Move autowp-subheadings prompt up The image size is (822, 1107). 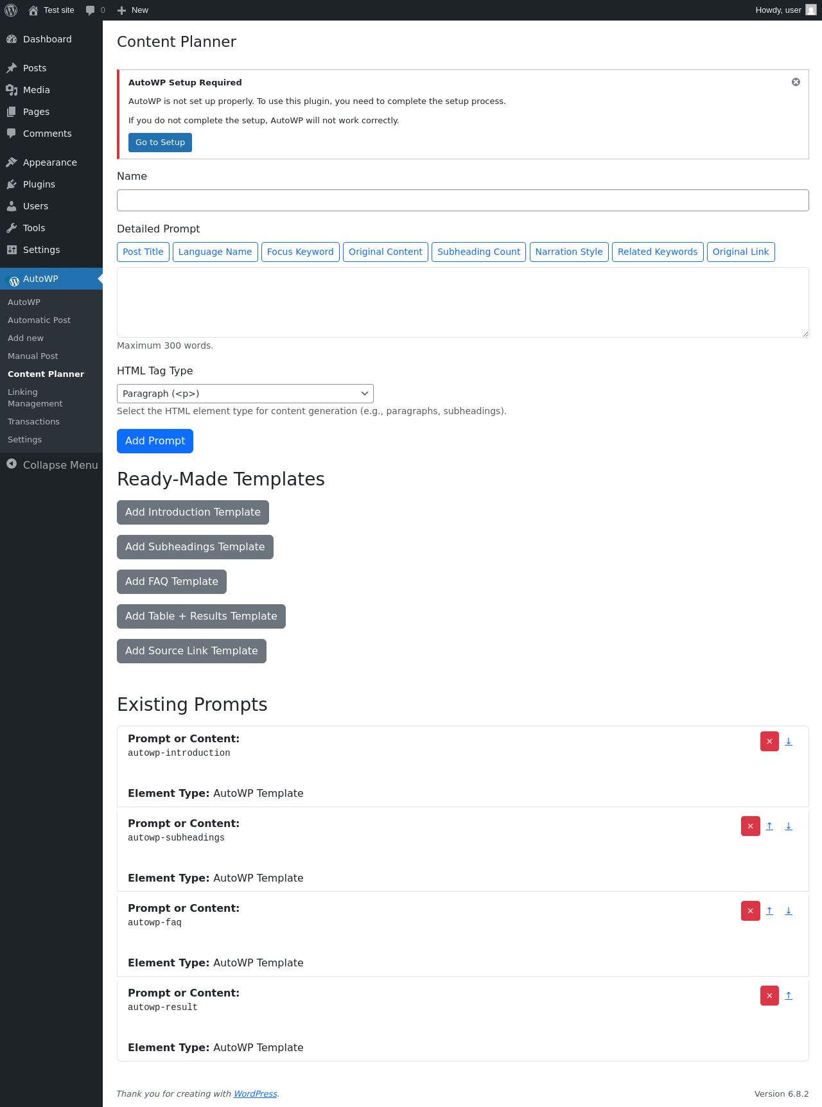click(769, 826)
